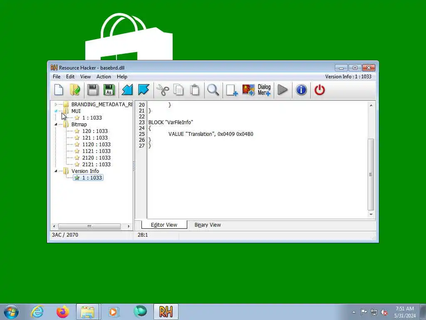
Task: Click the tree scrollbar right arrow
Action: coord(129,226)
